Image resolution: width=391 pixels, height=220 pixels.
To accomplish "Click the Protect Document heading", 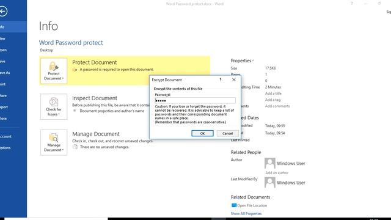I will (95, 62).
